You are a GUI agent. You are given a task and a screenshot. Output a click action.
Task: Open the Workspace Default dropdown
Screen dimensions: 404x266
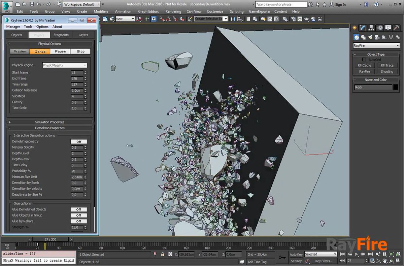click(82, 4)
